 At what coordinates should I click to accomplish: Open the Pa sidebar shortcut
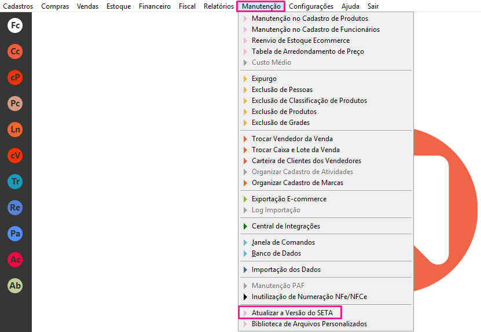click(15, 234)
